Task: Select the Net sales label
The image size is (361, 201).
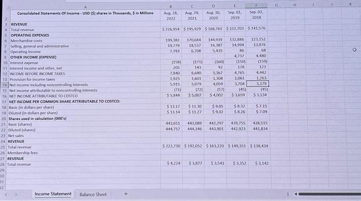Action: pyautogui.click(x=15, y=136)
